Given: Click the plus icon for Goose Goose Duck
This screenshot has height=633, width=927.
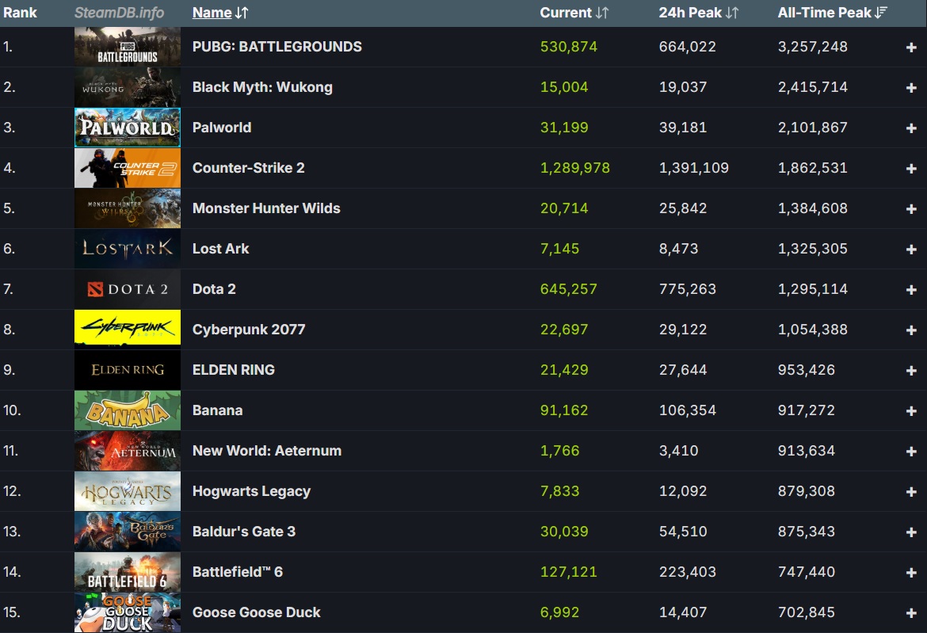Looking at the screenshot, I should click(910, 613).
